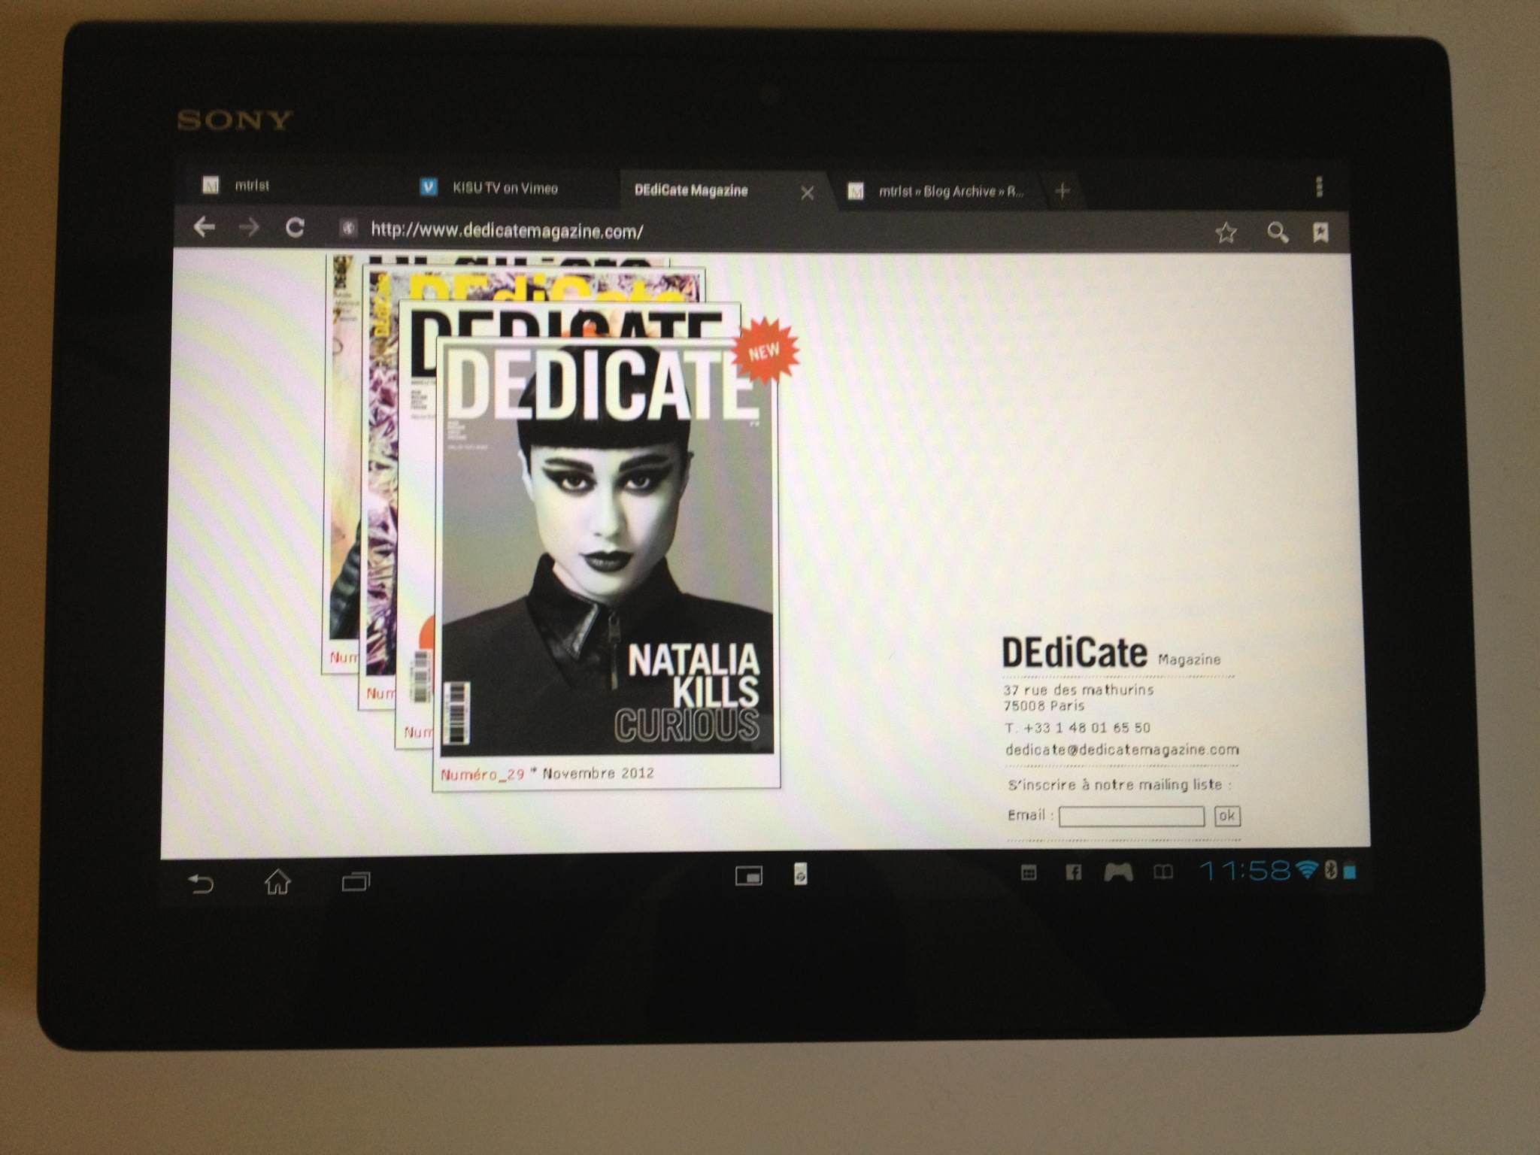This screenshot has height=1155, width=1540.
Task: Tap the 11:58 clock
Action: (x=1244, y=871)
